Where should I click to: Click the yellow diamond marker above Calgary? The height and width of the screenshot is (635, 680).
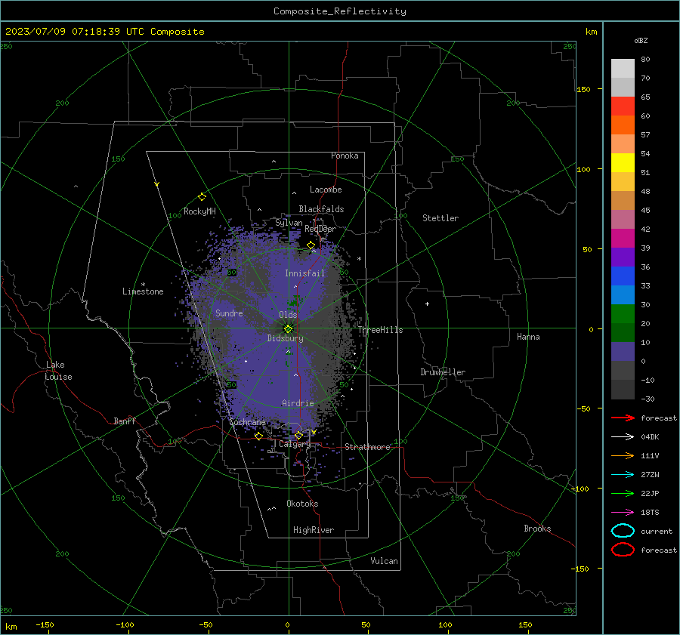tap(298, 435)
